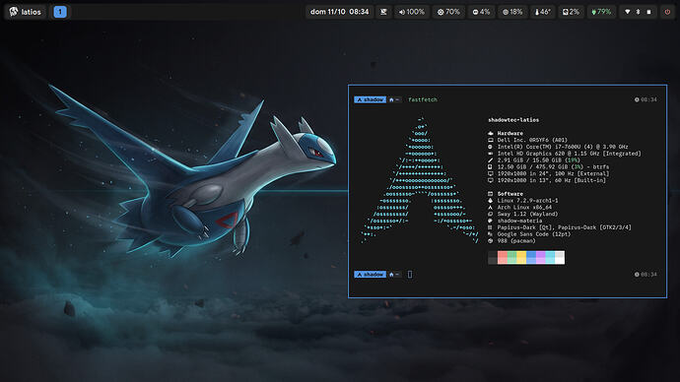Click the Arch ASCII art logo
Image resolution: width=680 pixels, height=382 pixels.
click(x=420, y=180)
